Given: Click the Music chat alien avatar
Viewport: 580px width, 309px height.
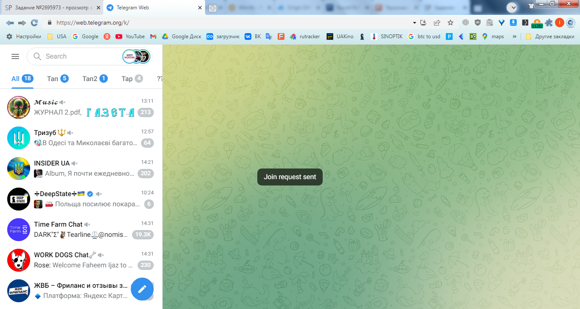Looking at the screenshot, I should (19, 107).
